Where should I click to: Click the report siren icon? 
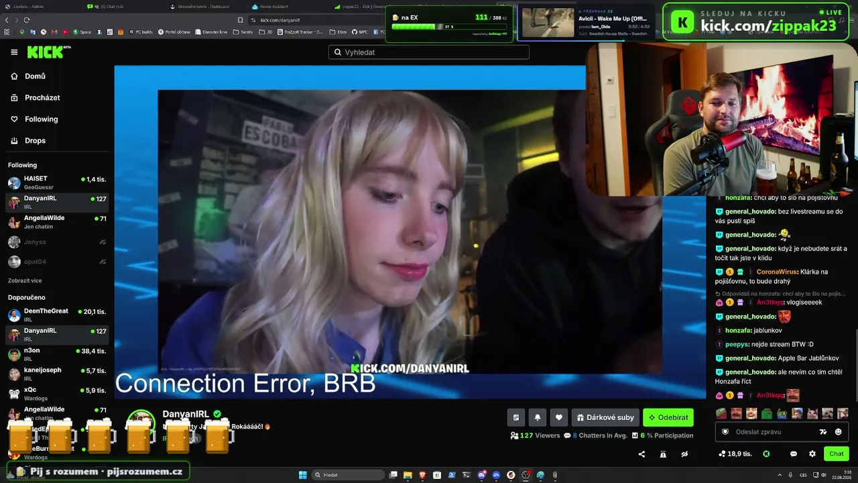coord(663,454)
